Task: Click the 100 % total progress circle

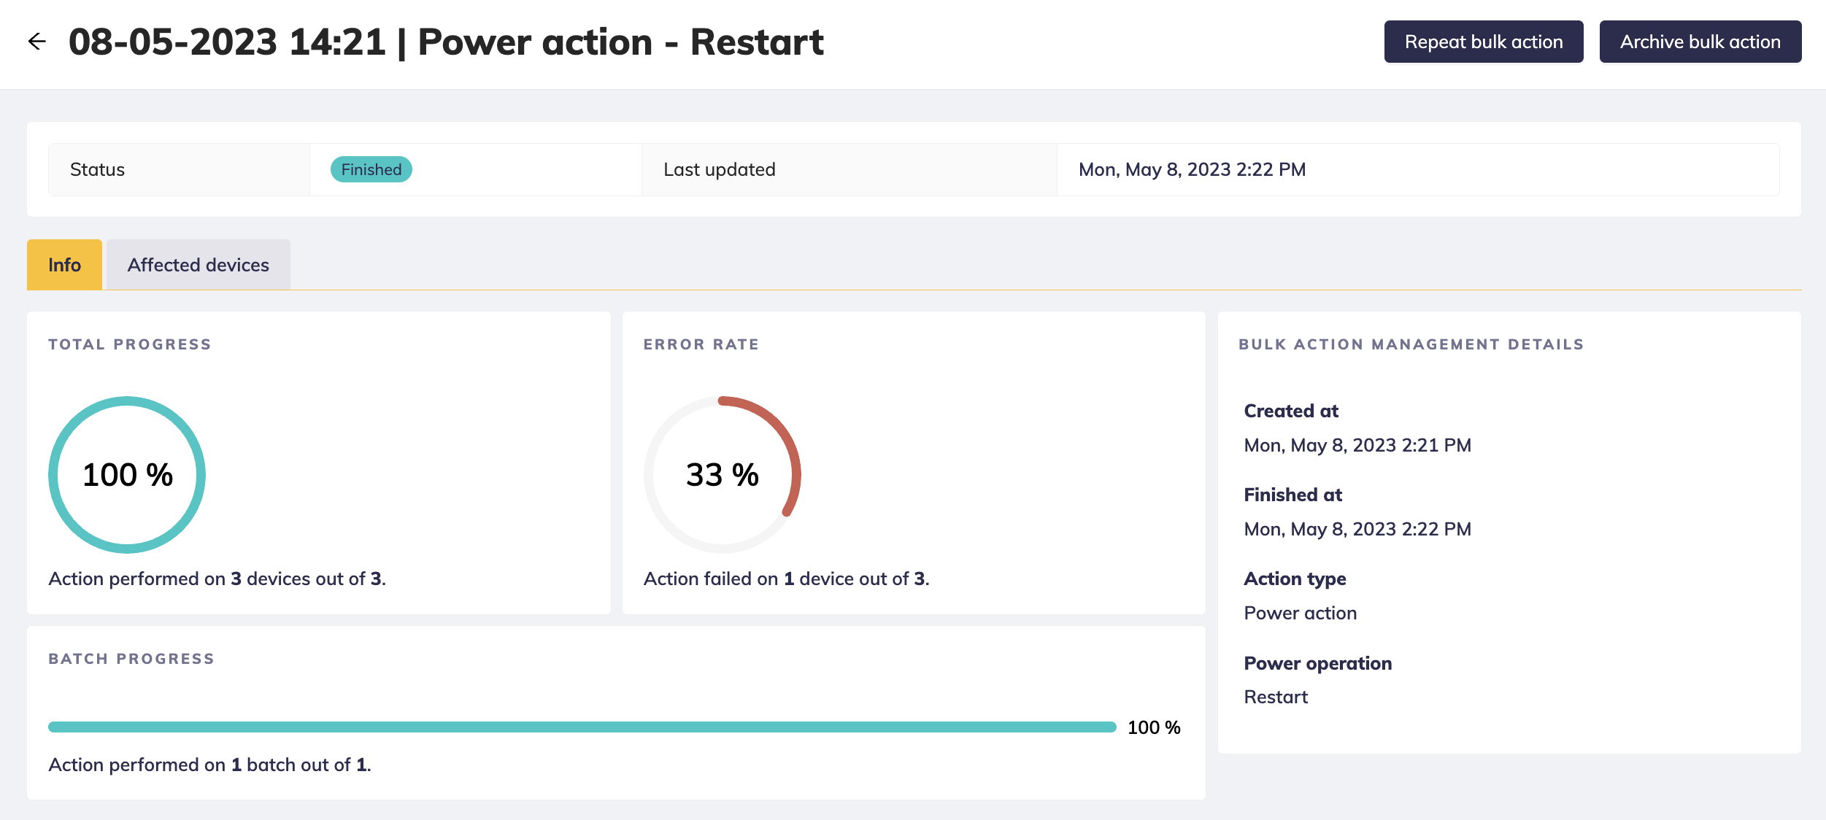Action: (x=127, y=475)
